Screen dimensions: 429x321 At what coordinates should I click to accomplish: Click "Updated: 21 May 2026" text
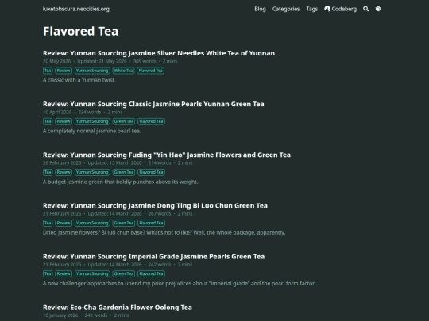click(102, 61)
